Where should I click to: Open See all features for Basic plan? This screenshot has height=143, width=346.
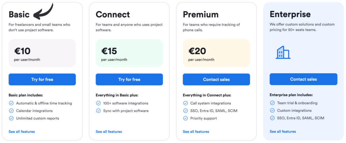point(22,132)
